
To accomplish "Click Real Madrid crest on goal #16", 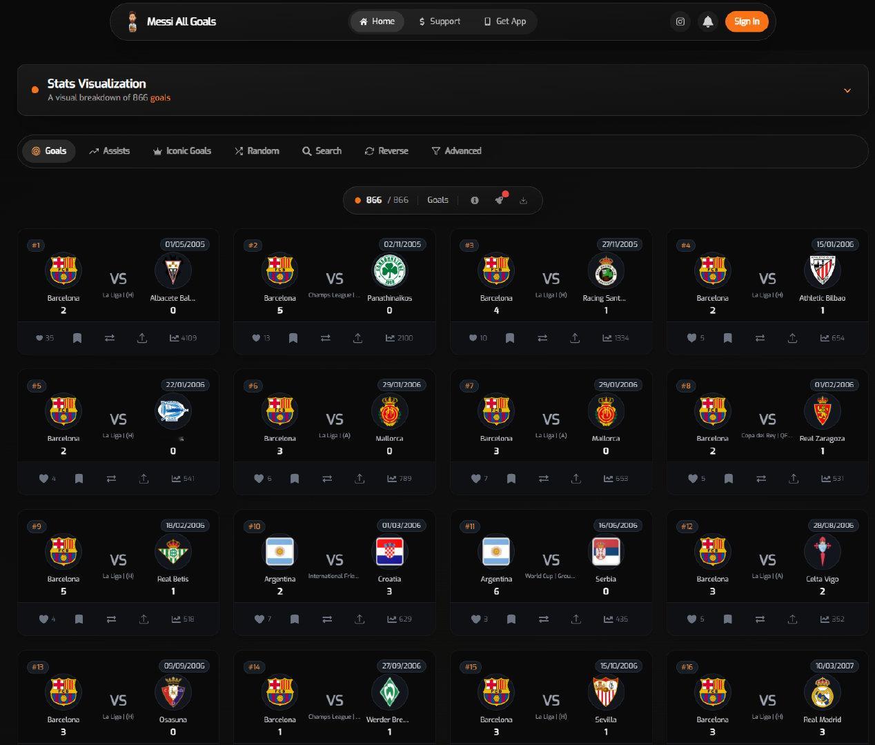I will coord(822,693).
